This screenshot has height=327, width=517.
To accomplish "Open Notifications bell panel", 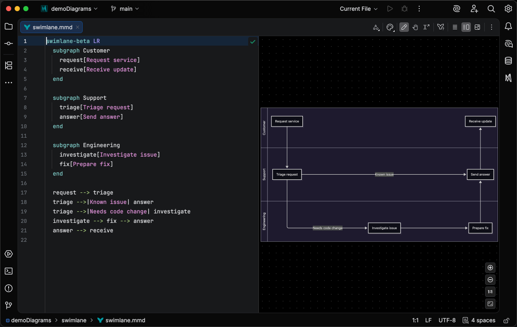I will point(508,26).
